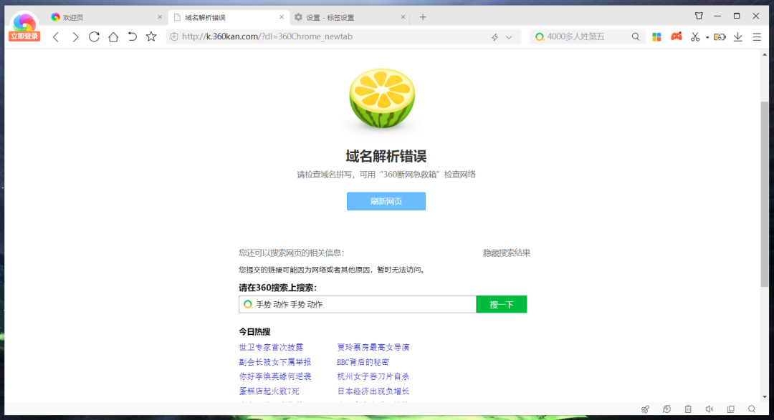Reload the page with refresh icon

point(94,36)
